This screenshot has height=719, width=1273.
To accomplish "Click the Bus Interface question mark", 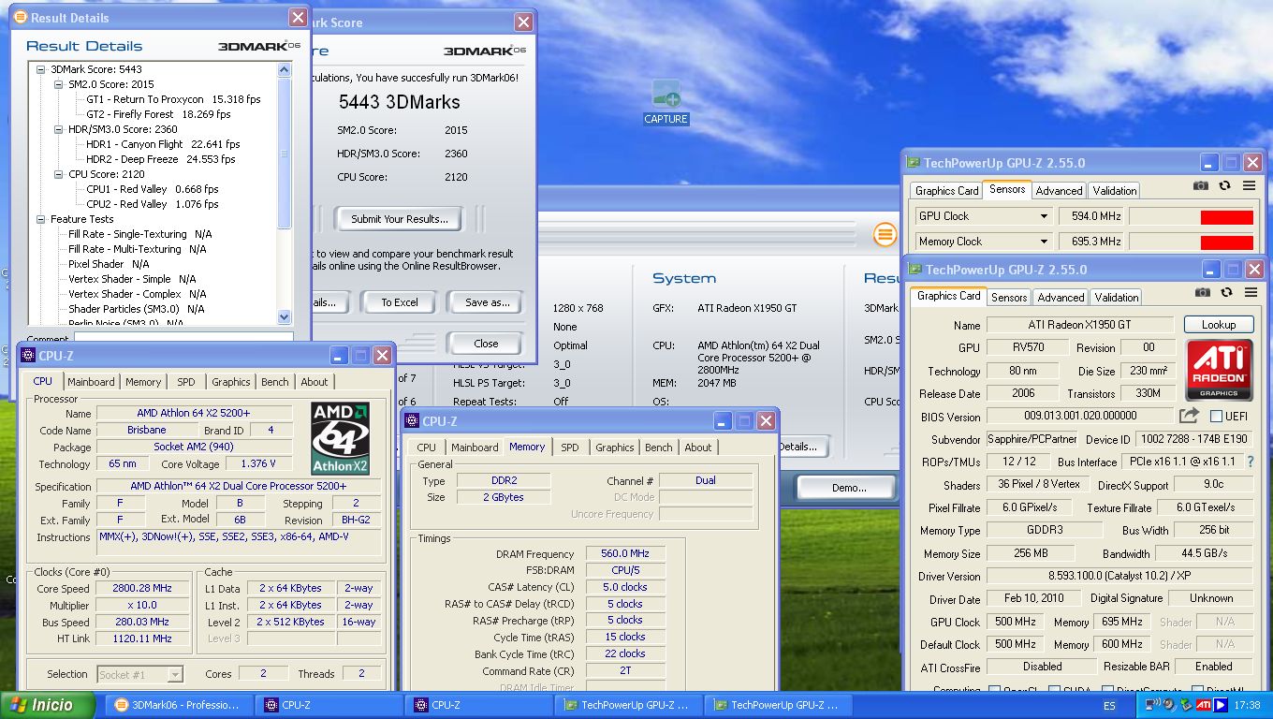I will 1251,462.
